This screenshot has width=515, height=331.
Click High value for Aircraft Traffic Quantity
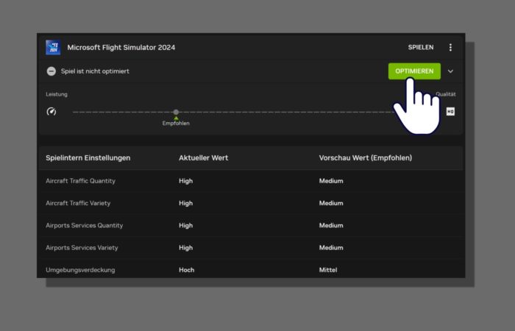(186, 181)
